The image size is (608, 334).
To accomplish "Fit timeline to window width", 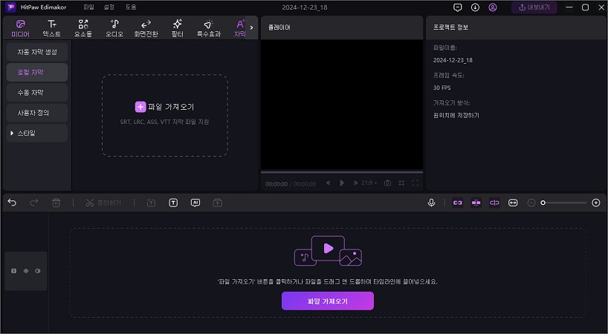I will tap(513, 203).
